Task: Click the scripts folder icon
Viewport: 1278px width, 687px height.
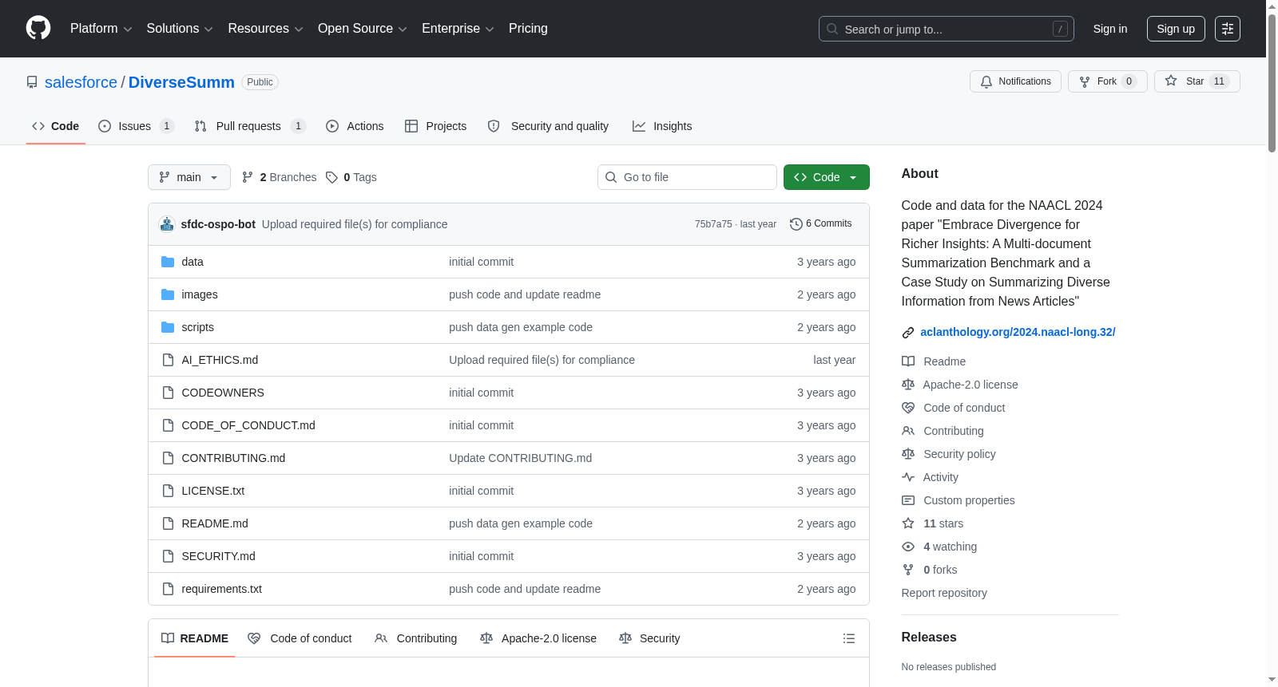Action: pos(168,327)
